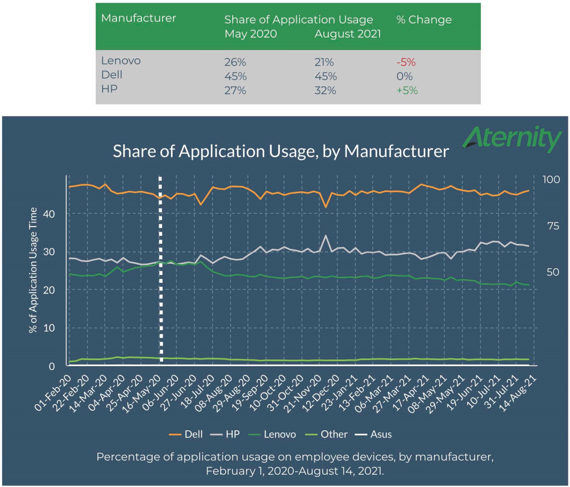This screenshot has width=570, height=487.
Task: Click HP's May 2020 value 27%
Action: (235, 91)
